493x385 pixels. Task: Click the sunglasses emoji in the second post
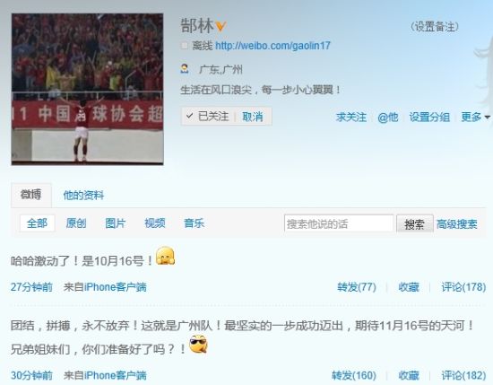coord(198,344)
